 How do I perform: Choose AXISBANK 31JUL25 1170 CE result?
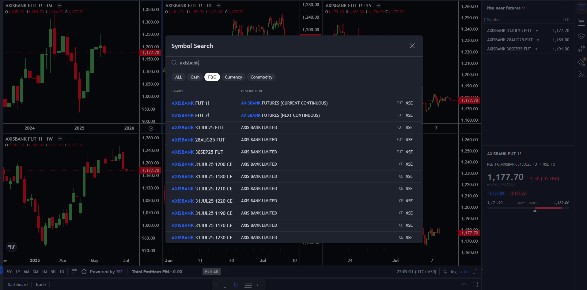[x=293, y=226]
